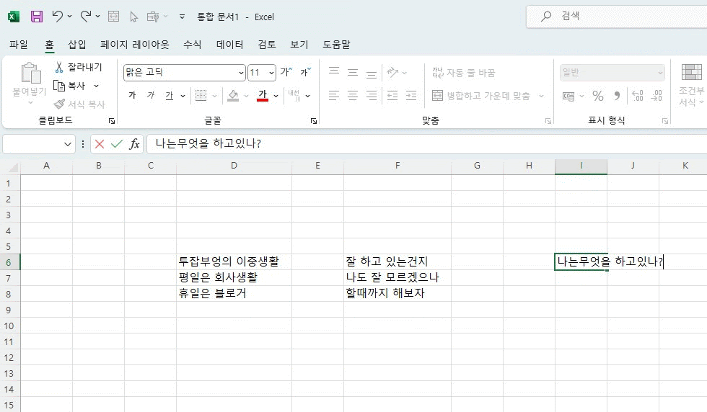Click the 붙여넣기 paste icon
This screenshot has height=412, width=707.
(x=30, y=73)
